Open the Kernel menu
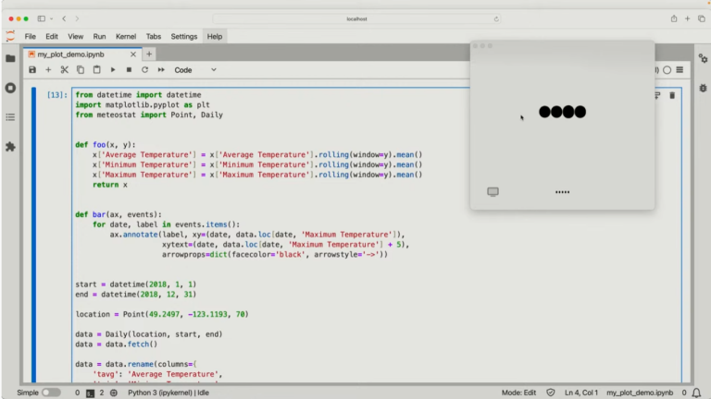This screenshot has height=399, width=711. coord(126,36)
